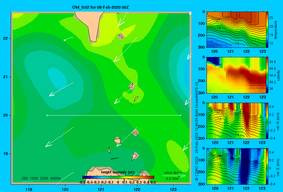Viewport: 283px width, 192px height.
Task: Click the white transect line at 20°N
Action: point(114,115)
